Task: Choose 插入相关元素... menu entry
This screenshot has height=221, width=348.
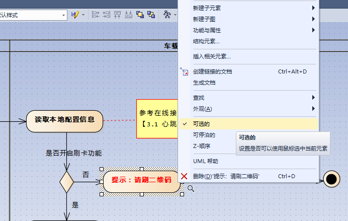Action: pyautogui.click(x=248, y=56)
